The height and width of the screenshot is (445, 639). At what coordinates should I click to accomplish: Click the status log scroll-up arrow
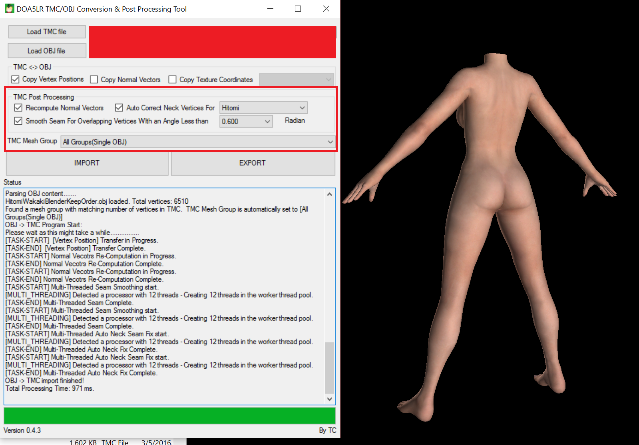click(x=329, y=195)
